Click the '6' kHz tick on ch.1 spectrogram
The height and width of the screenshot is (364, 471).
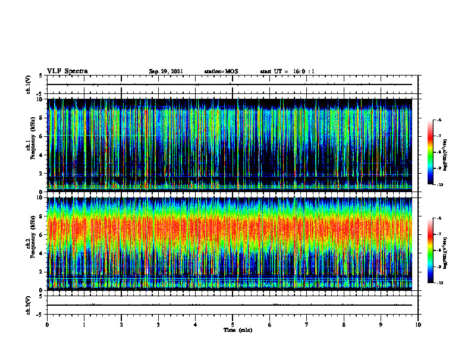click(x=41, y=136)
